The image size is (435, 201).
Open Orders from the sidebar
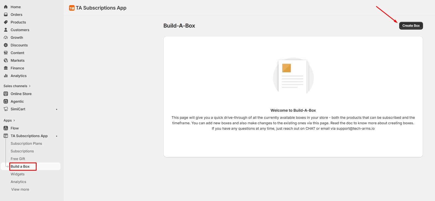pos(16,14)
